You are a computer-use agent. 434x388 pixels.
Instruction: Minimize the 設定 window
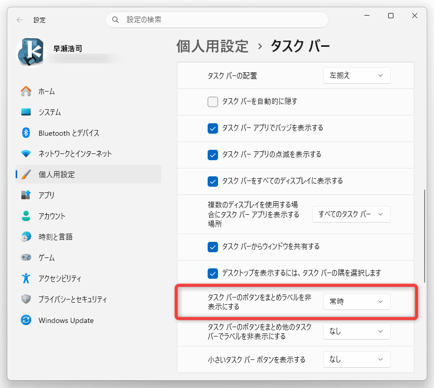point(367,16)
